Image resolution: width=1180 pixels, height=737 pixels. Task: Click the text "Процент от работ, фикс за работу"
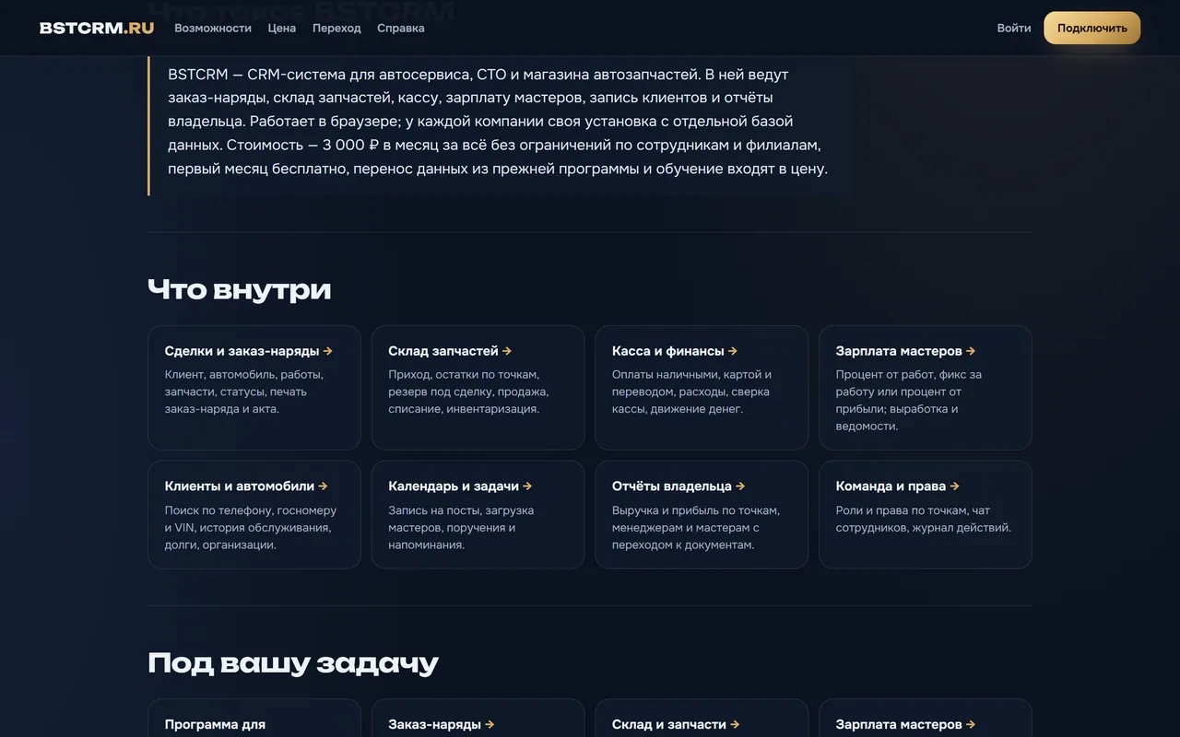(909, 400)
